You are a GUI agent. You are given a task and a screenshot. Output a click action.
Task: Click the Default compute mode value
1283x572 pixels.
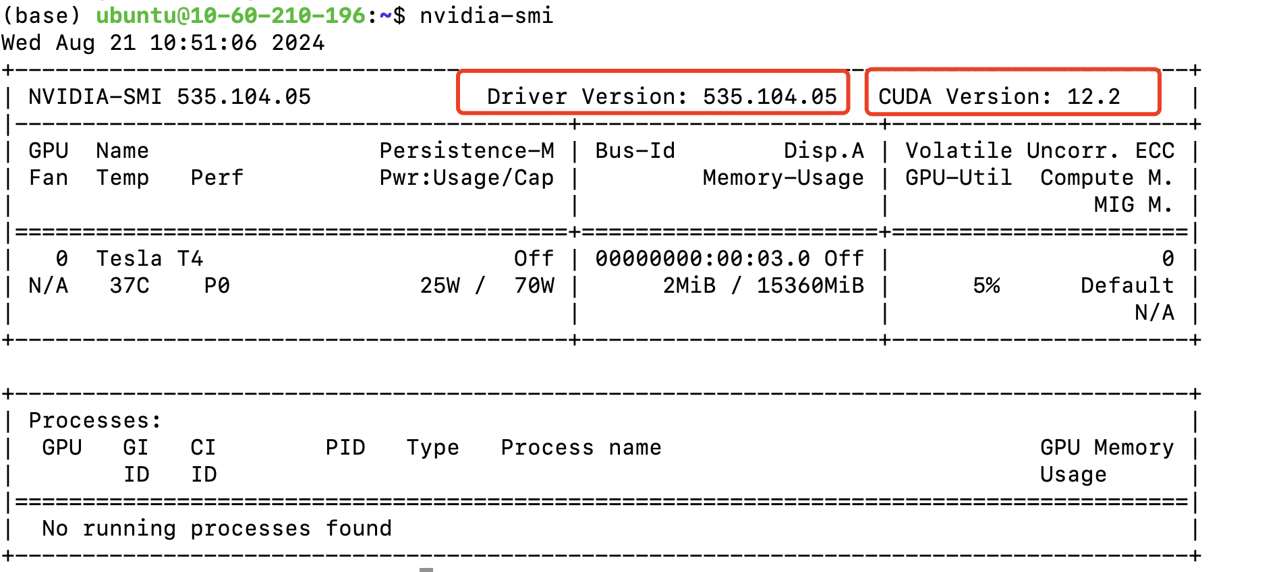(1127, 285)
